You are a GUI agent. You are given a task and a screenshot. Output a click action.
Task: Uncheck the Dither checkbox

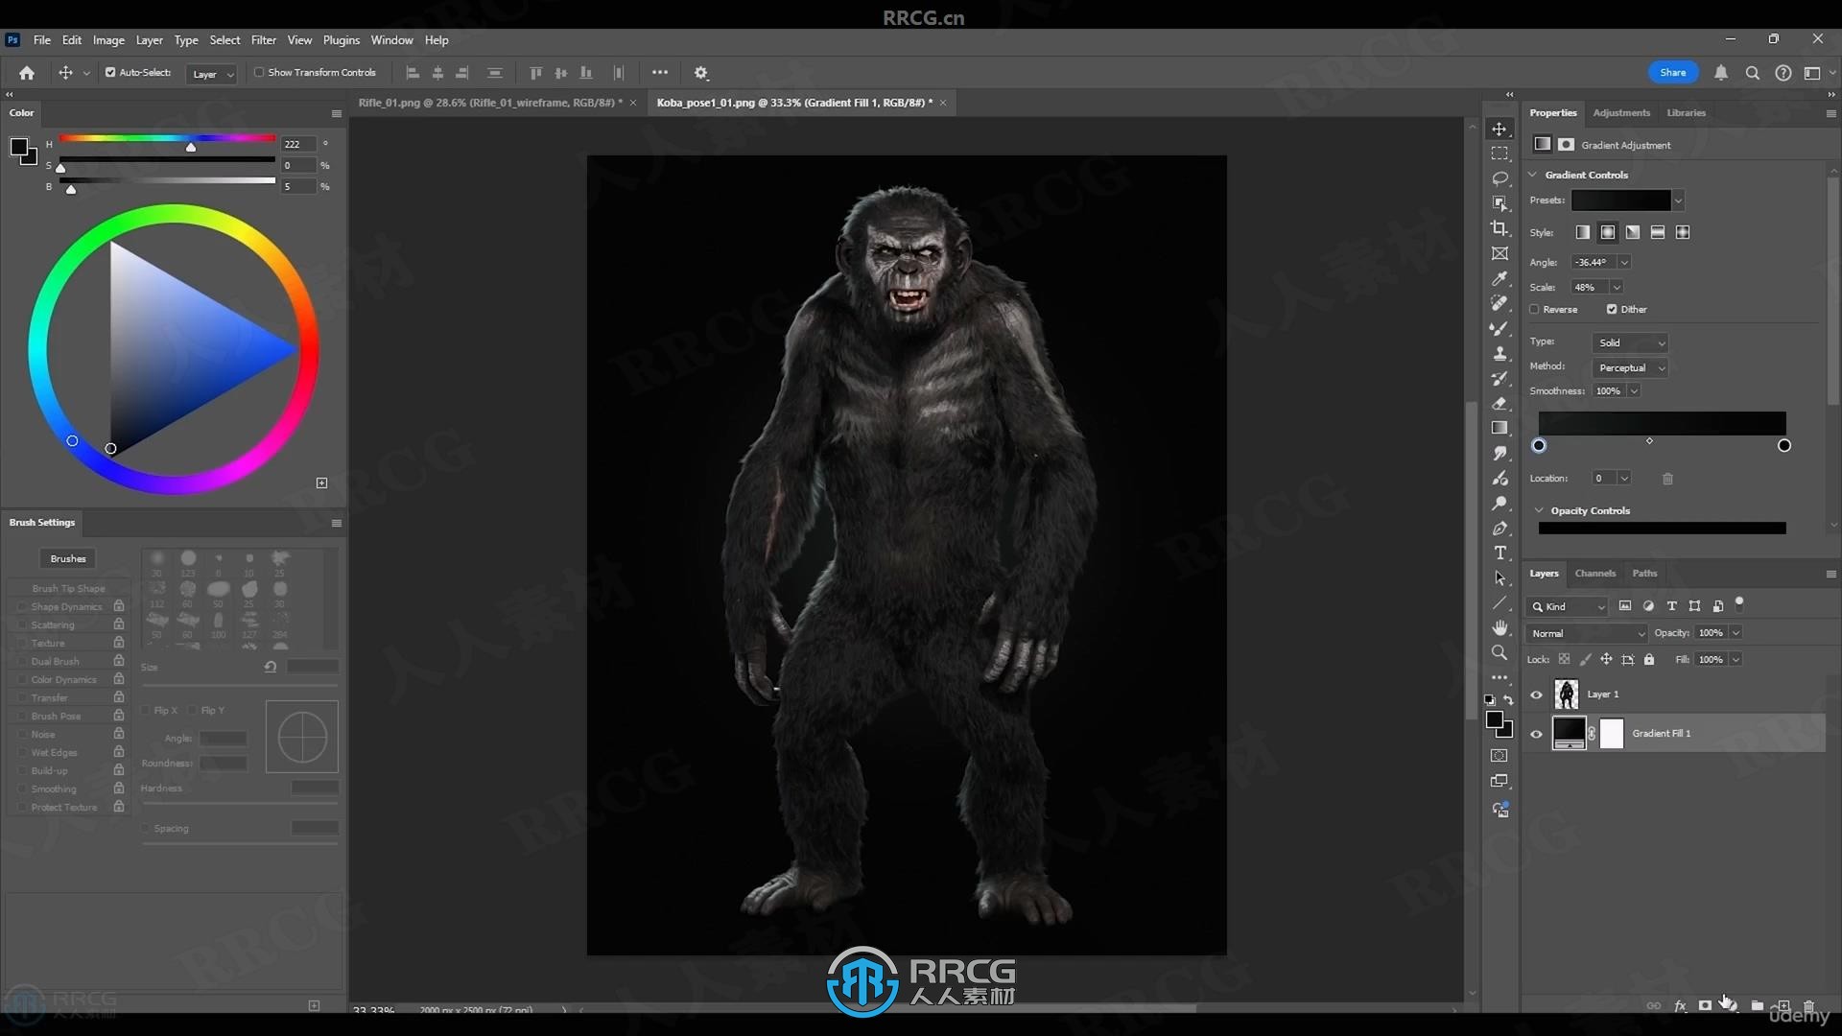tap(1612, 309)
